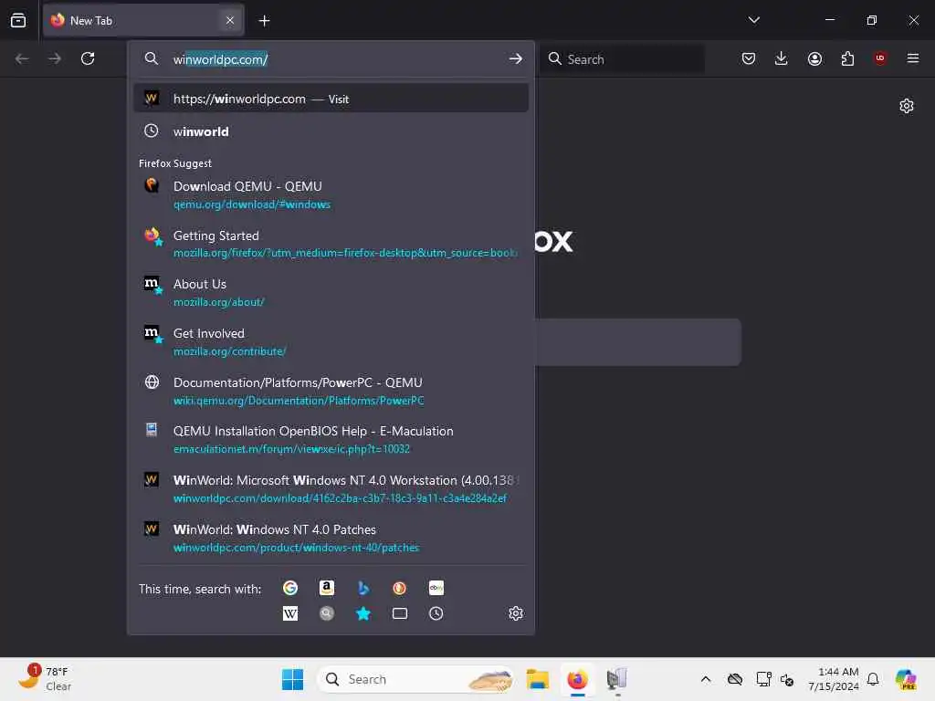Open the computer app icon beside Firefox on the taskbar
The image size is (935, 701).
616,679
